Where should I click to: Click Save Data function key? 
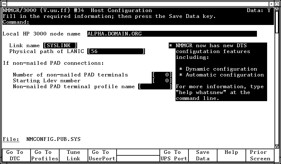point(203,155)
